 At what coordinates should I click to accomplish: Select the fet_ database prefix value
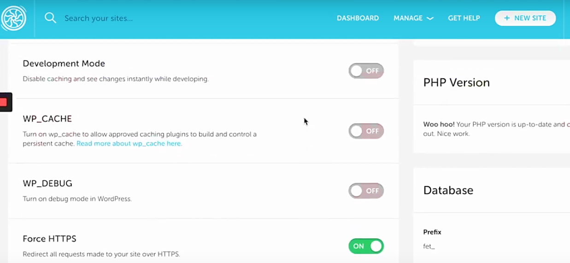point(429,246)
